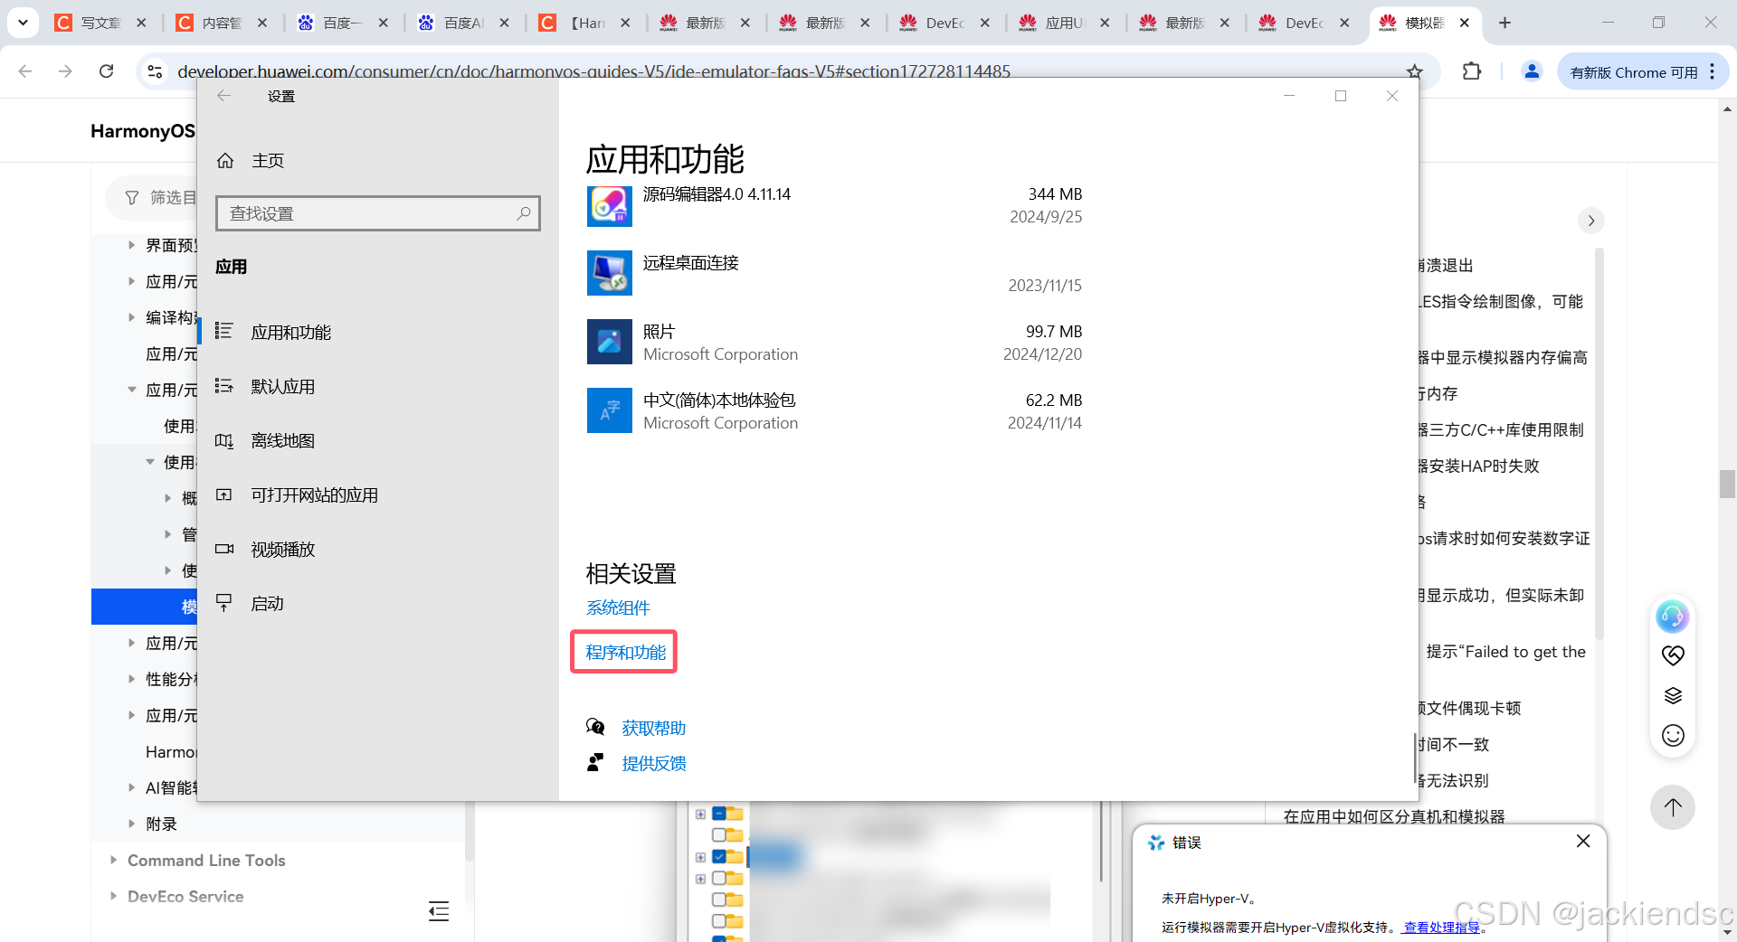
Task: Expand the AI智能 tree node
Action: (131, 787)
